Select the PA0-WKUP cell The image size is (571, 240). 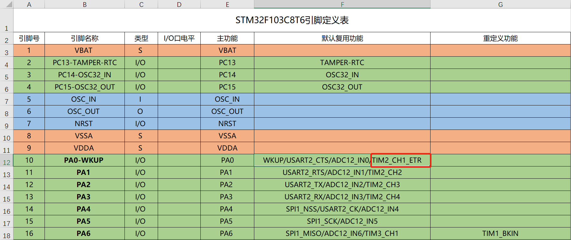tap(85, 160)
